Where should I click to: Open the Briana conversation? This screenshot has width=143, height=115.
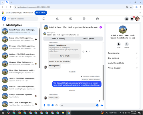click(19, 39)
